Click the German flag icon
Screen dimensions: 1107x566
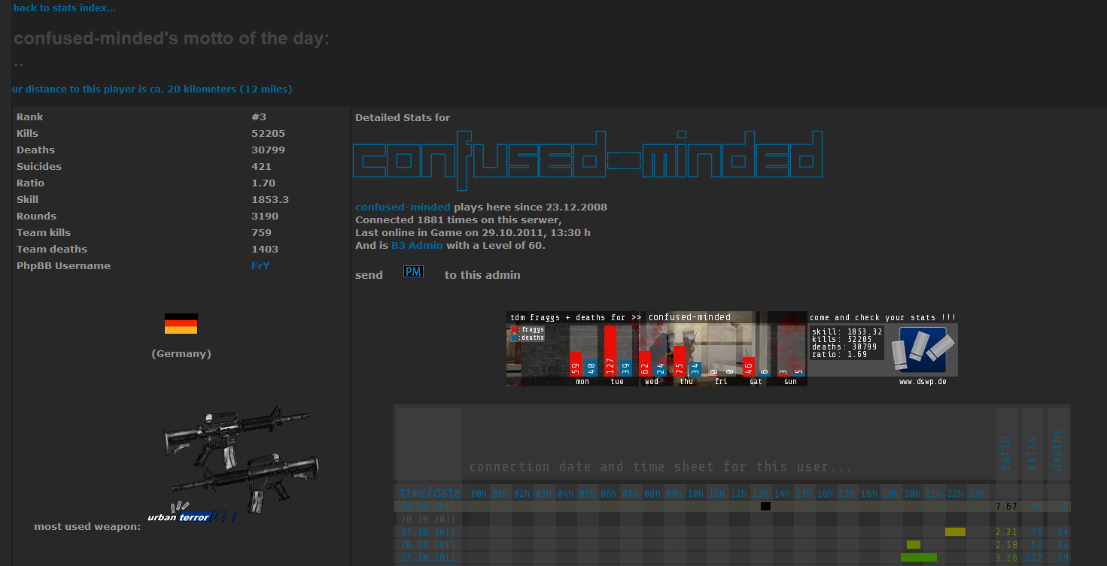tap(181, 324)
